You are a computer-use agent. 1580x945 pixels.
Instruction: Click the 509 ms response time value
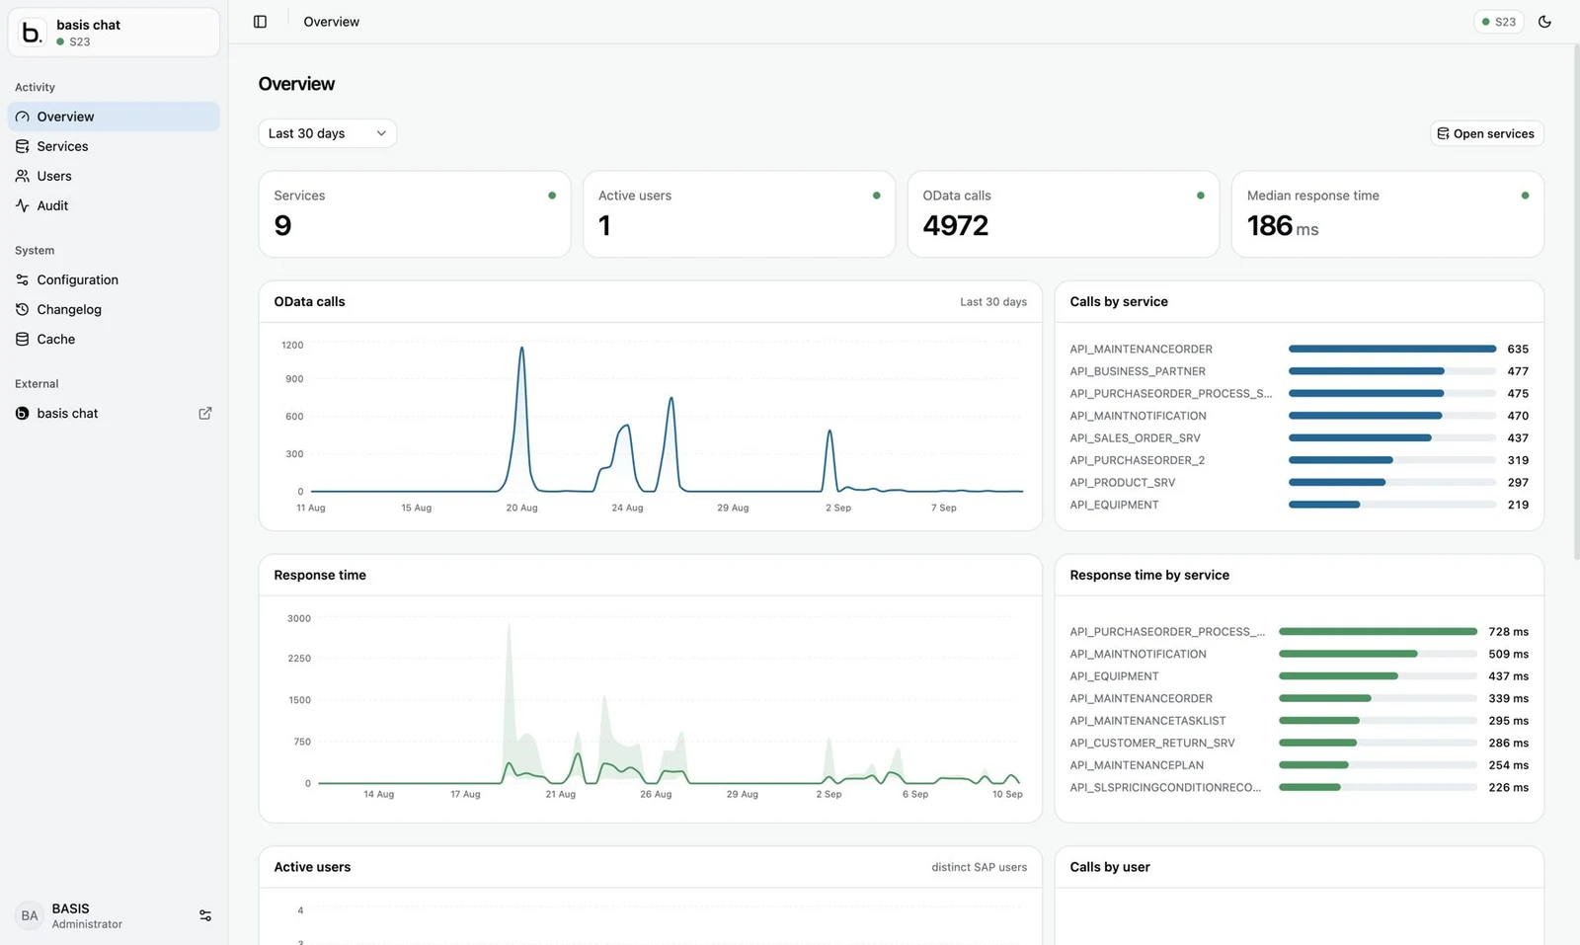pyautogui.click(x=1508, y=654)
